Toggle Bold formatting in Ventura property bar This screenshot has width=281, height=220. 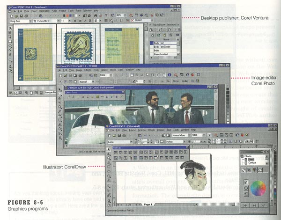point(80,21)
